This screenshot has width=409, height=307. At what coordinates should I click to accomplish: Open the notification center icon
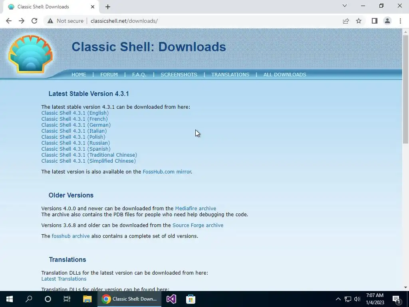[397, 299]
